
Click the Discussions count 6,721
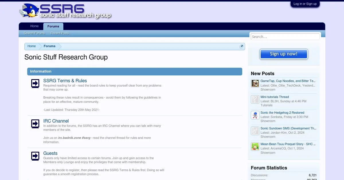click(x=312, y=175)
